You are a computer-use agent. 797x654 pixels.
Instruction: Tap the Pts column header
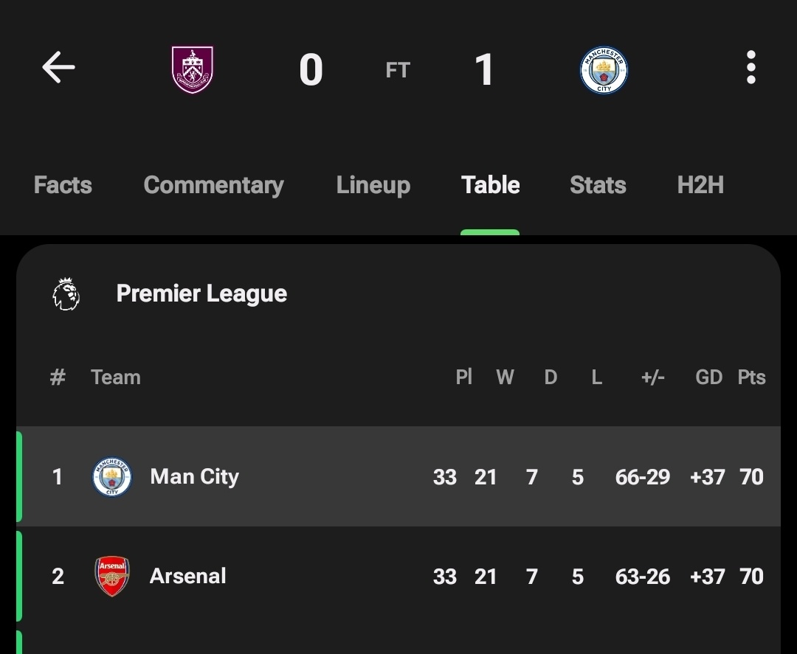pyautogui.click(x=751, y=378)
